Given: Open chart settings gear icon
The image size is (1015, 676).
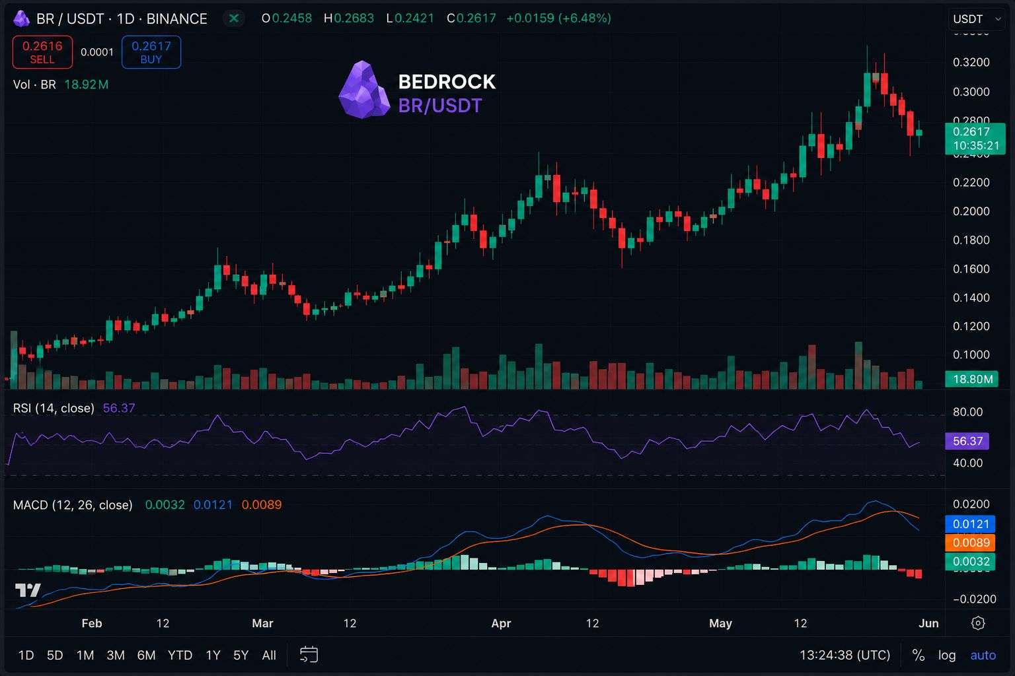Looking at the screenshot, I should (x=979, y=623).
